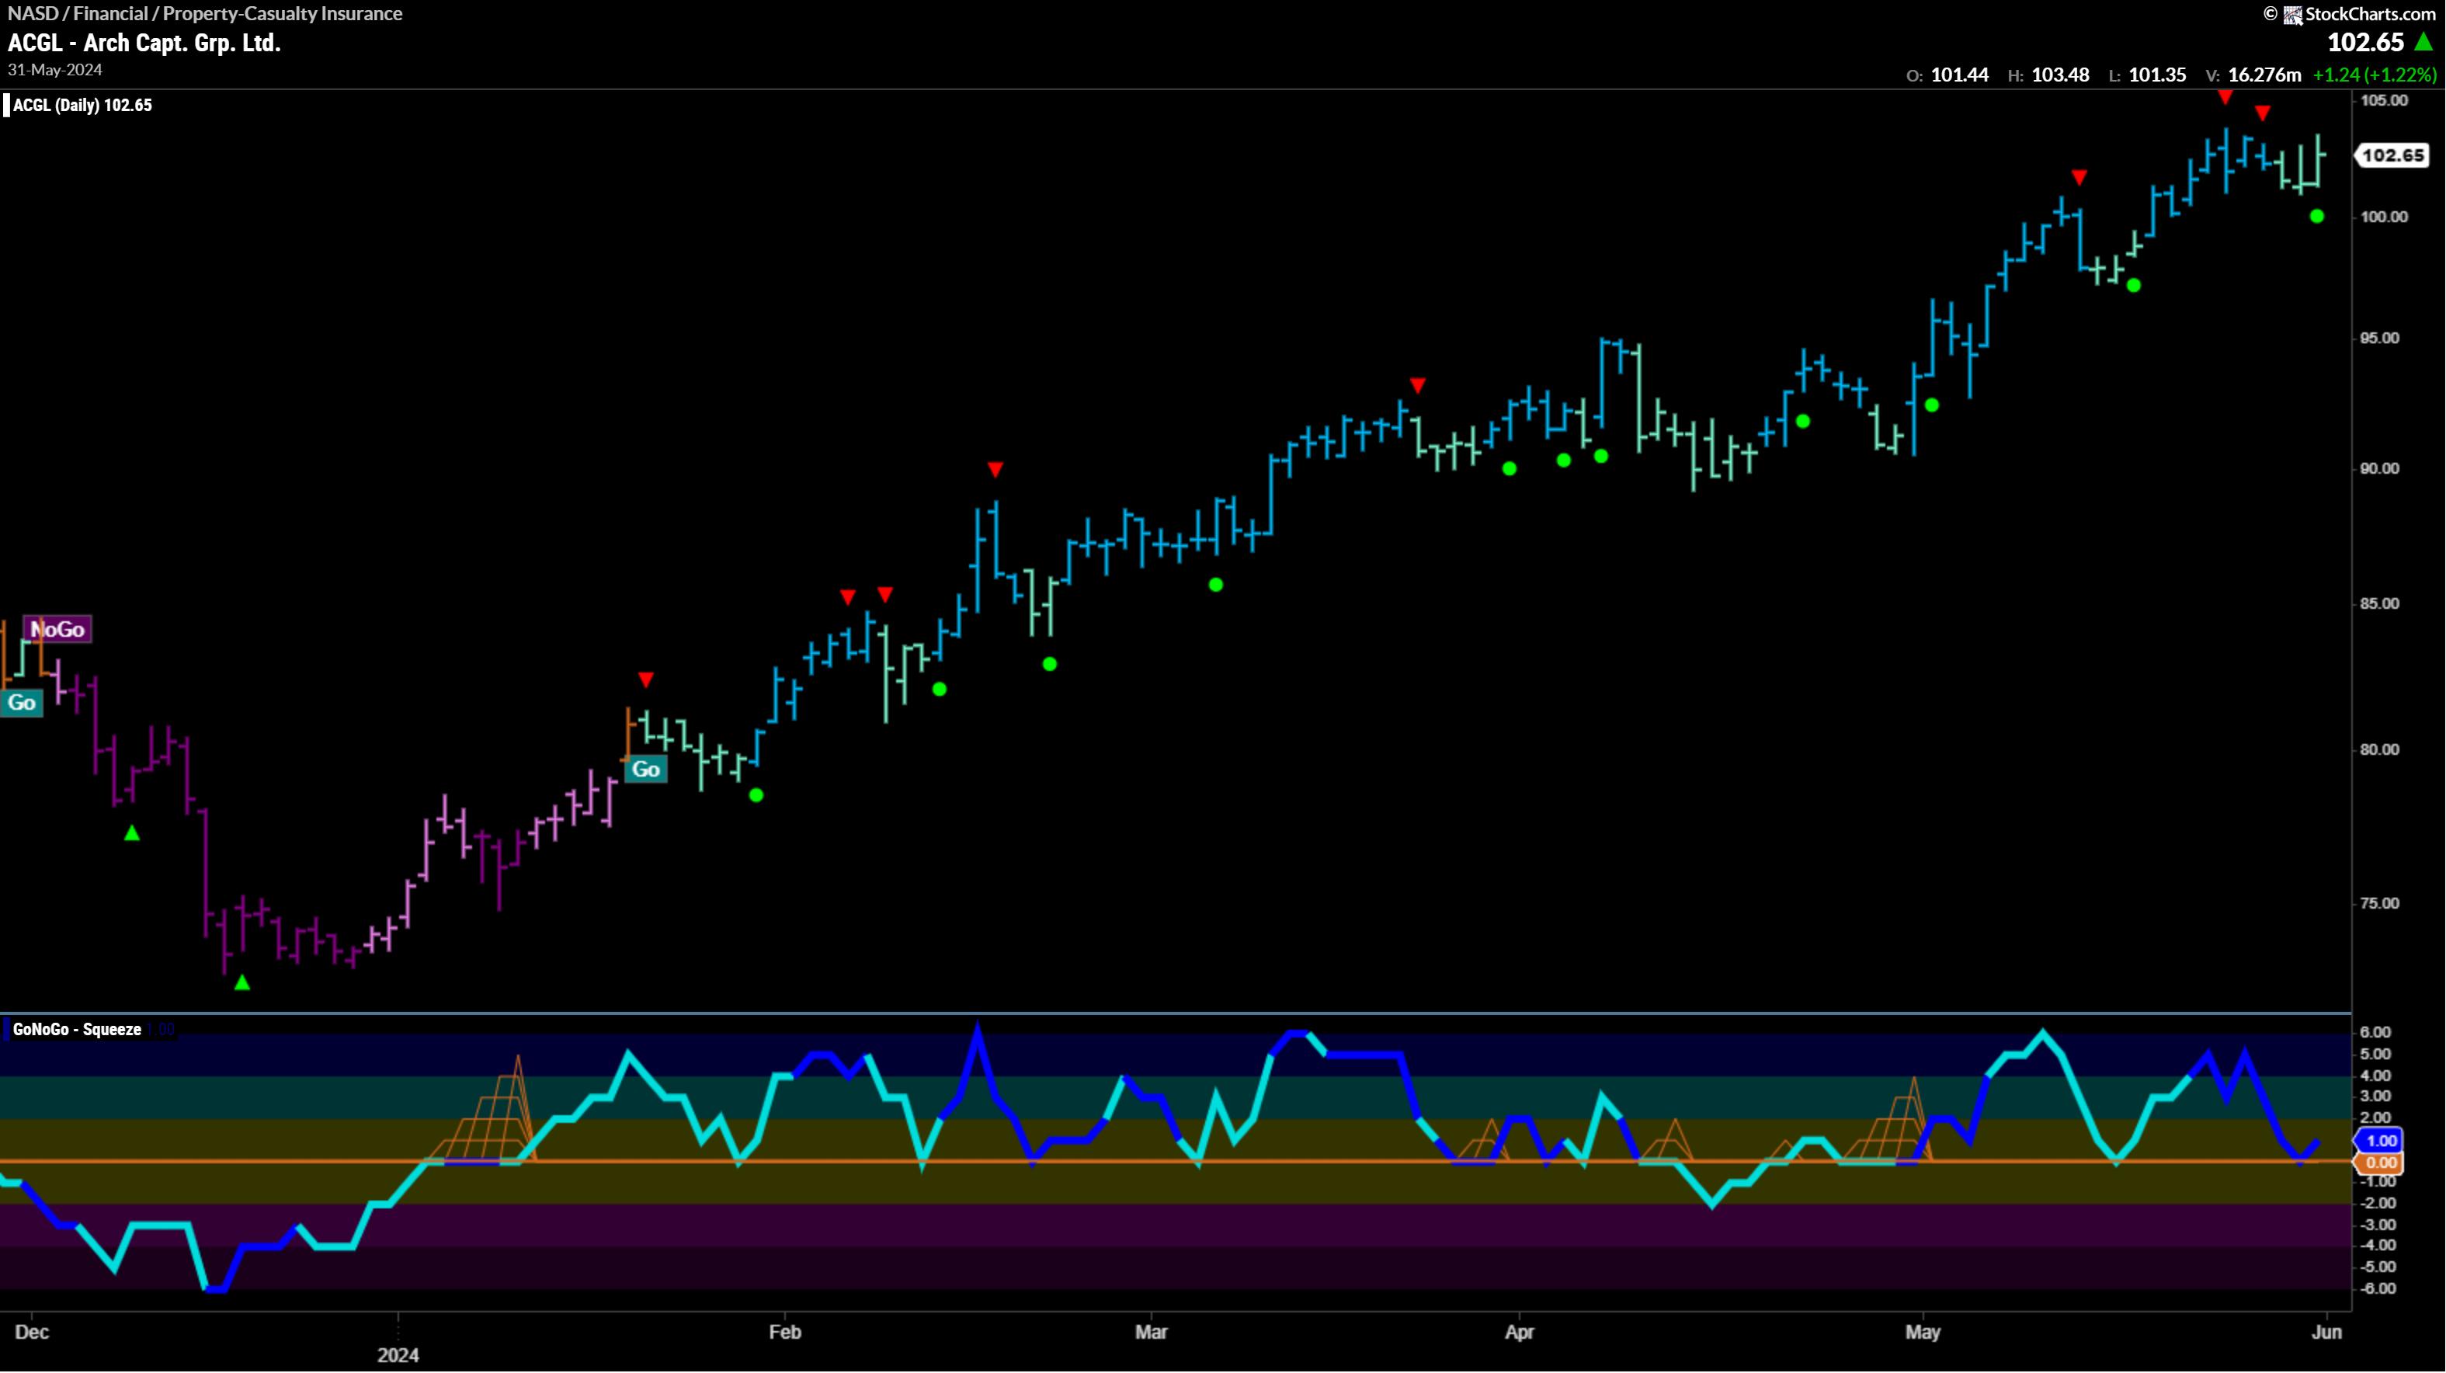Click the Apr label on the time axis

click(x=1520, y=1332)
